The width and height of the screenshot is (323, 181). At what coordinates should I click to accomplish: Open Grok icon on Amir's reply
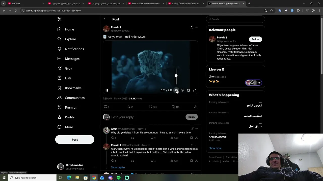point(192,129)
